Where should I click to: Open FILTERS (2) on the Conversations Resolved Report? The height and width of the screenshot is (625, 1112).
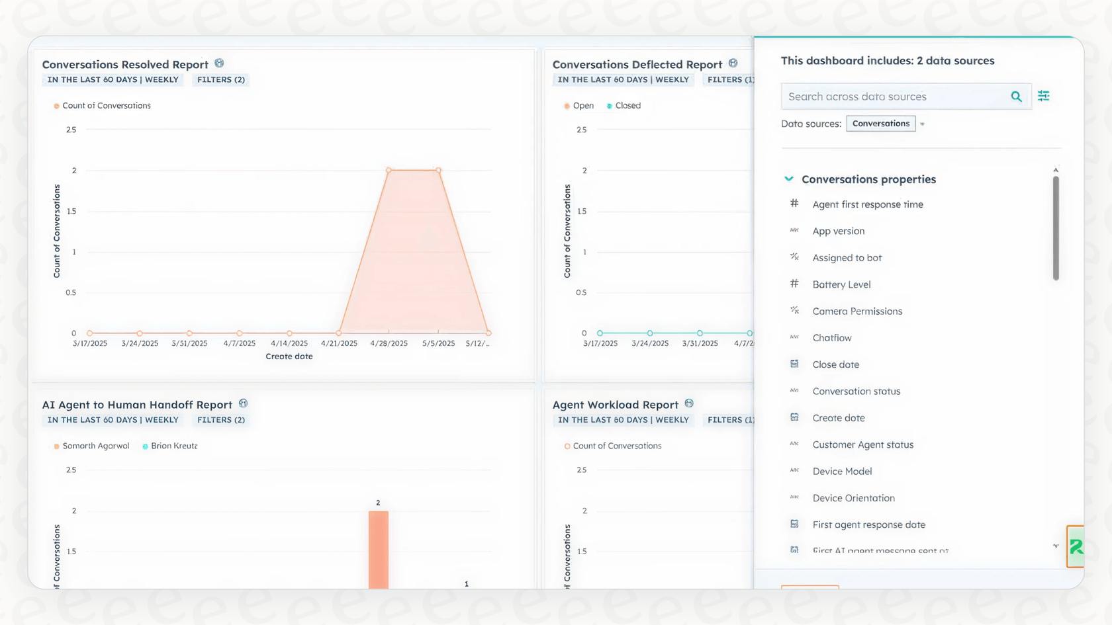coord(220,79)
